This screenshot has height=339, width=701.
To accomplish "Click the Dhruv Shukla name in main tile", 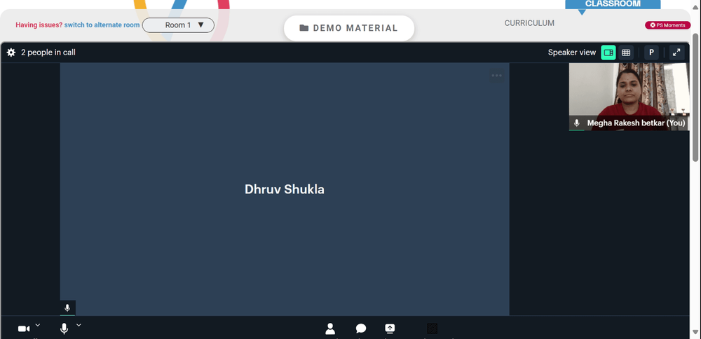I will click(x=285, y=189).
